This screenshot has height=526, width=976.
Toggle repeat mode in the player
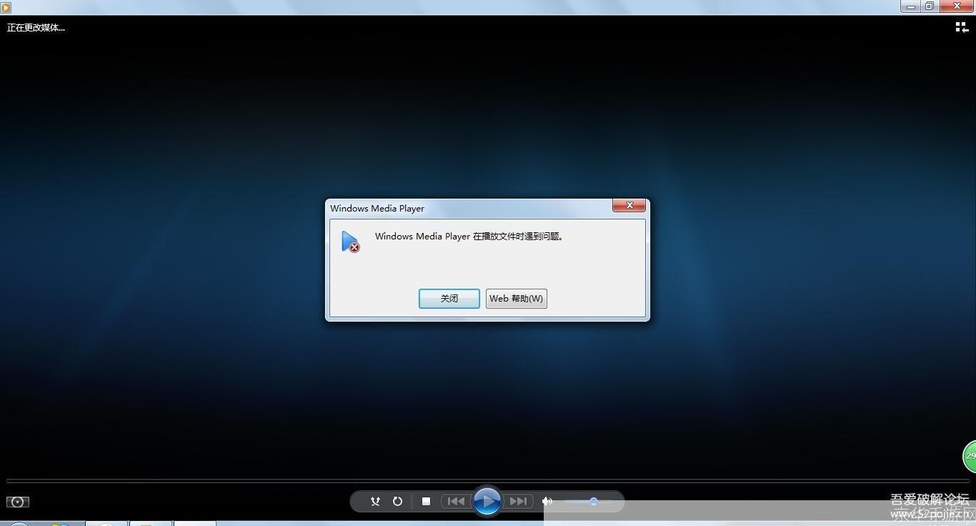(x=398, y=502)
